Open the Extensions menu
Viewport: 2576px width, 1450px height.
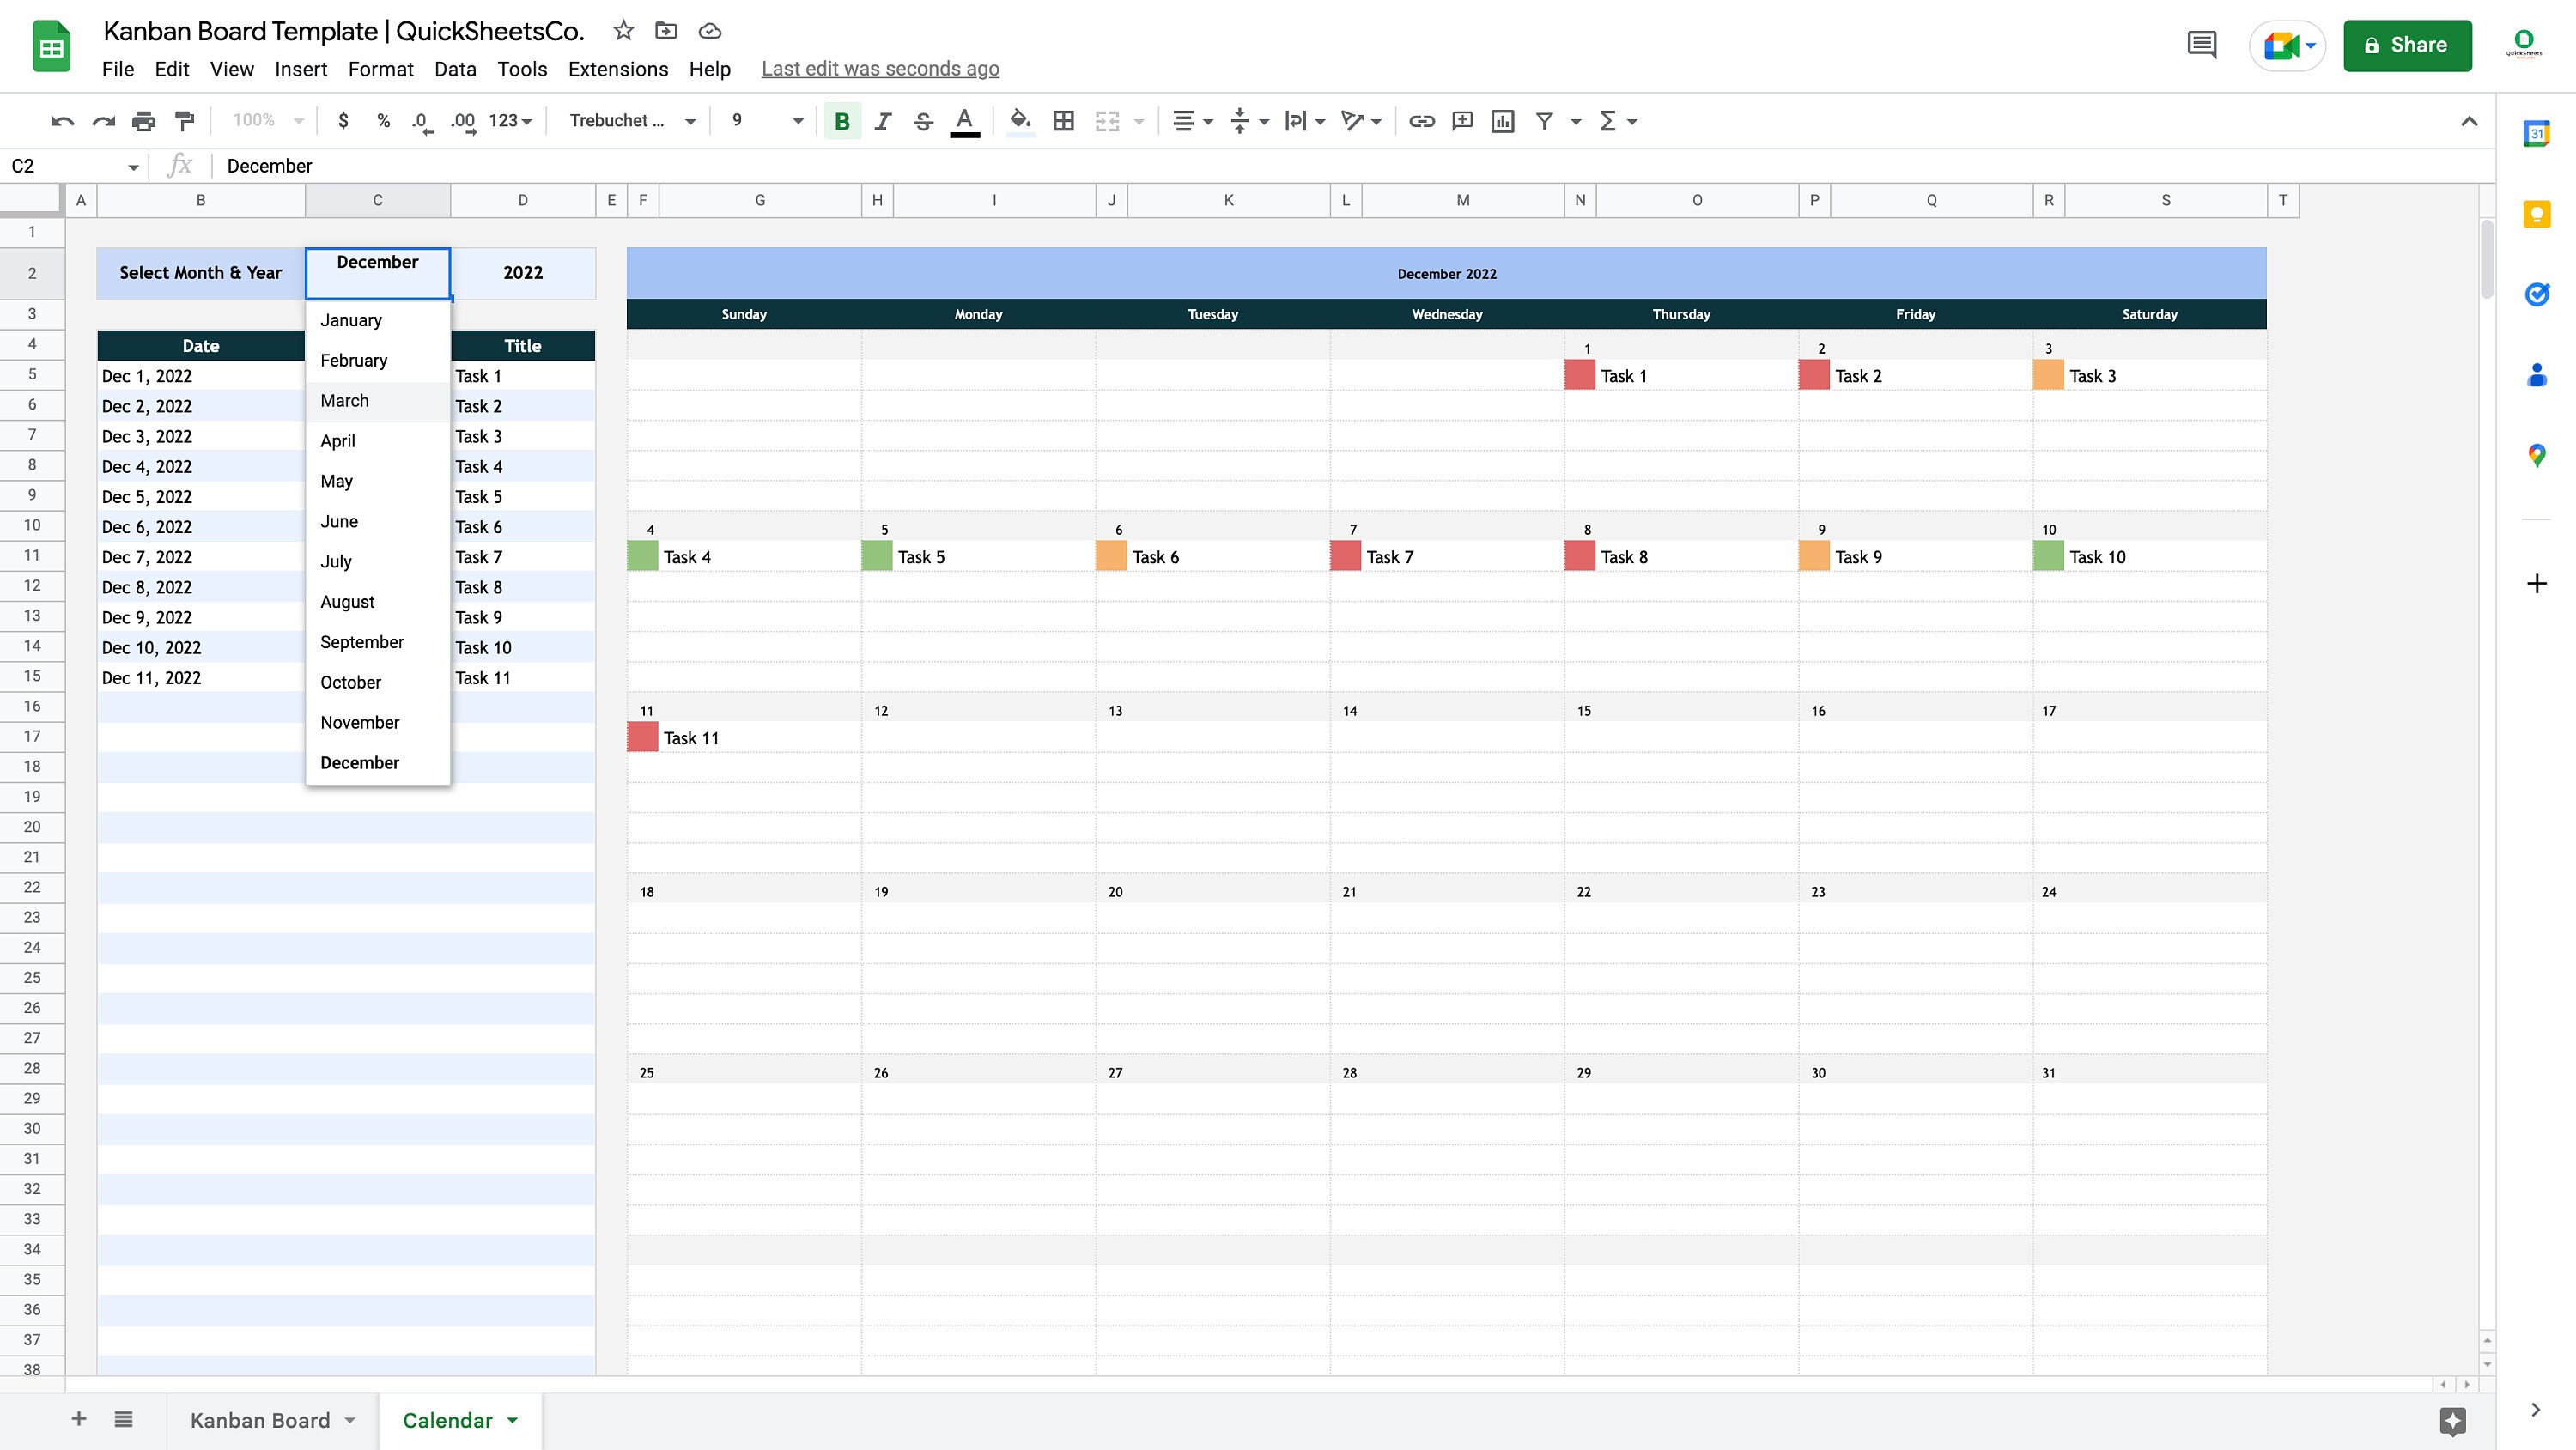coord(617,68)
